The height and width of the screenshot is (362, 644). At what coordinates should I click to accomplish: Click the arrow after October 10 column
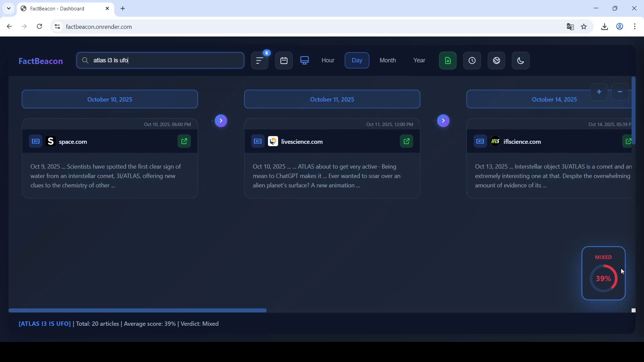coord(221,121)
